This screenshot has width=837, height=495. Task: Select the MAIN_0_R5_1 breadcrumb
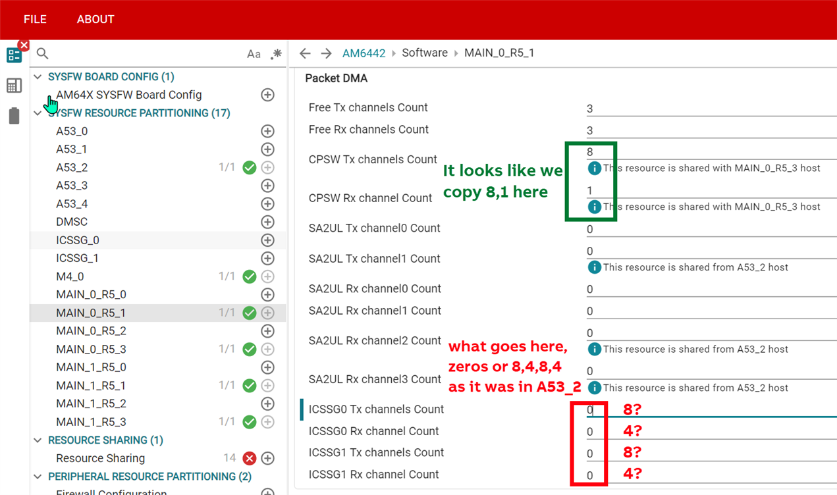point(499,53)
